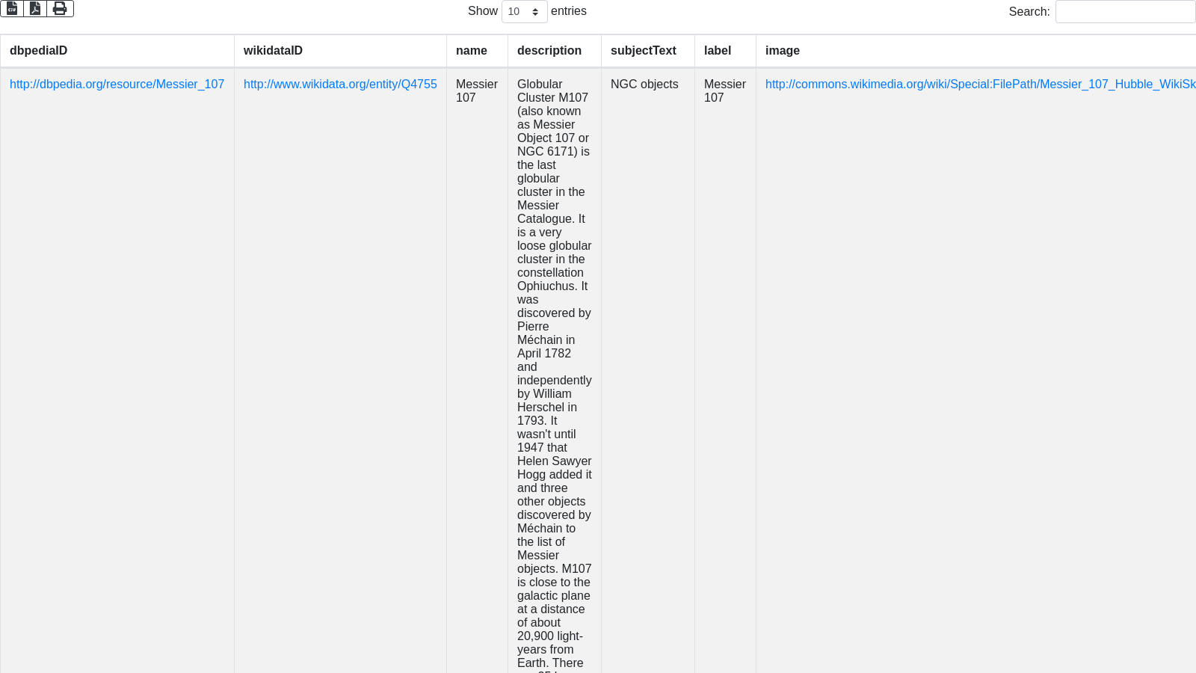This screenshot has height=673, width=1196.
Task: Export the table as CSV
Action: tap(12, 8)
